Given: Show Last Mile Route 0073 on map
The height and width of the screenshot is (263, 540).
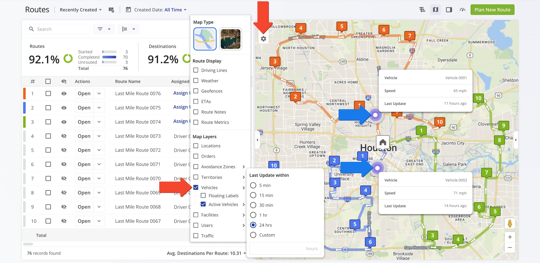Looking at the screenshot, I should click(64, 136).
